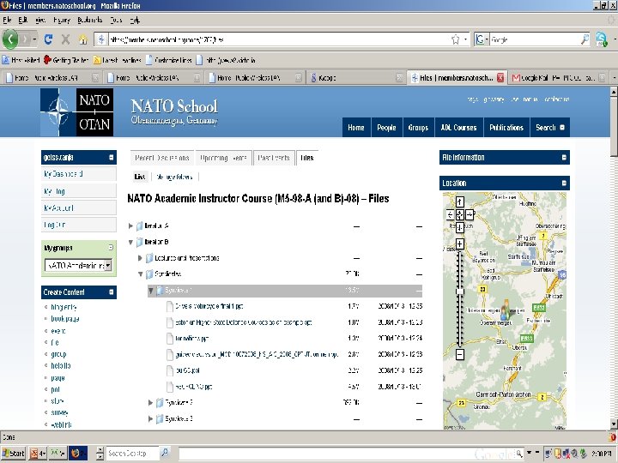Screen dimensions: 618x463
Task: Pan the map left
Action: pos(450,215)
